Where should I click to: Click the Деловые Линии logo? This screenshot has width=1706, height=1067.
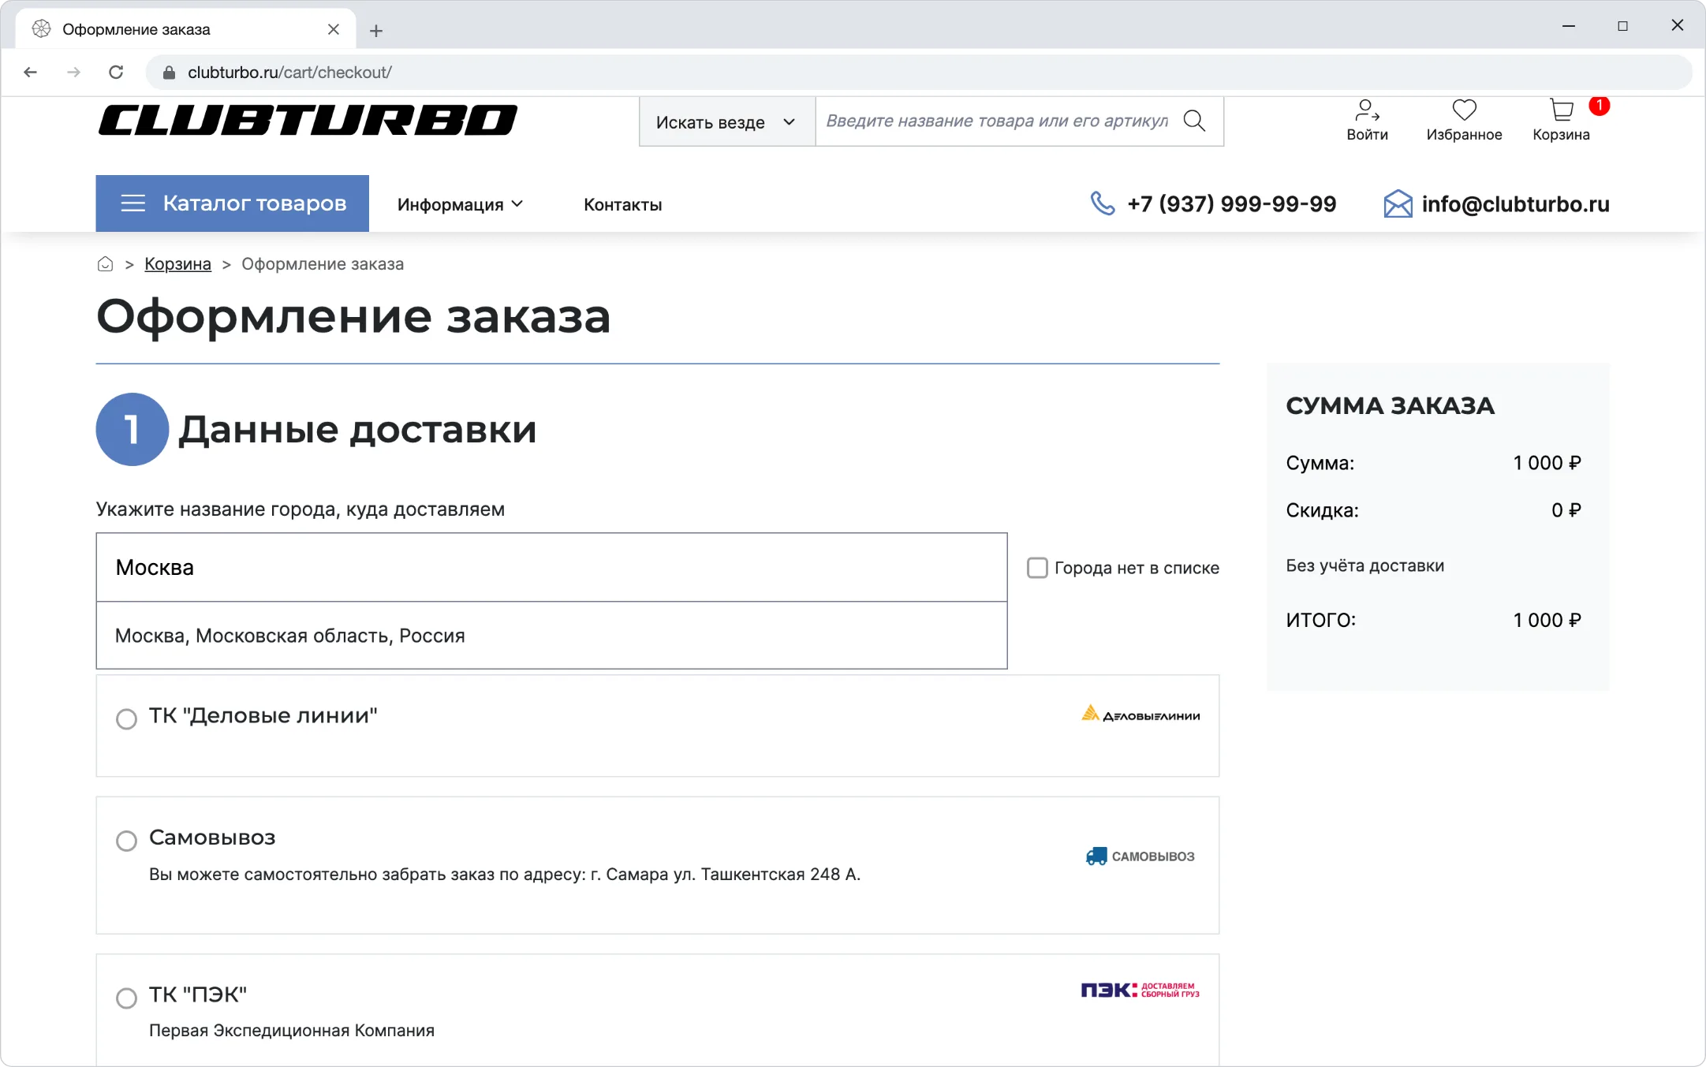[x=1140, y=714]
